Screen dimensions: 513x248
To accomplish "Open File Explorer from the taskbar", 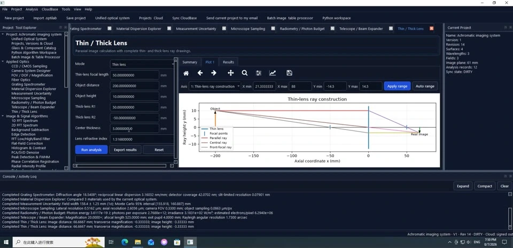I will point(138,242).
